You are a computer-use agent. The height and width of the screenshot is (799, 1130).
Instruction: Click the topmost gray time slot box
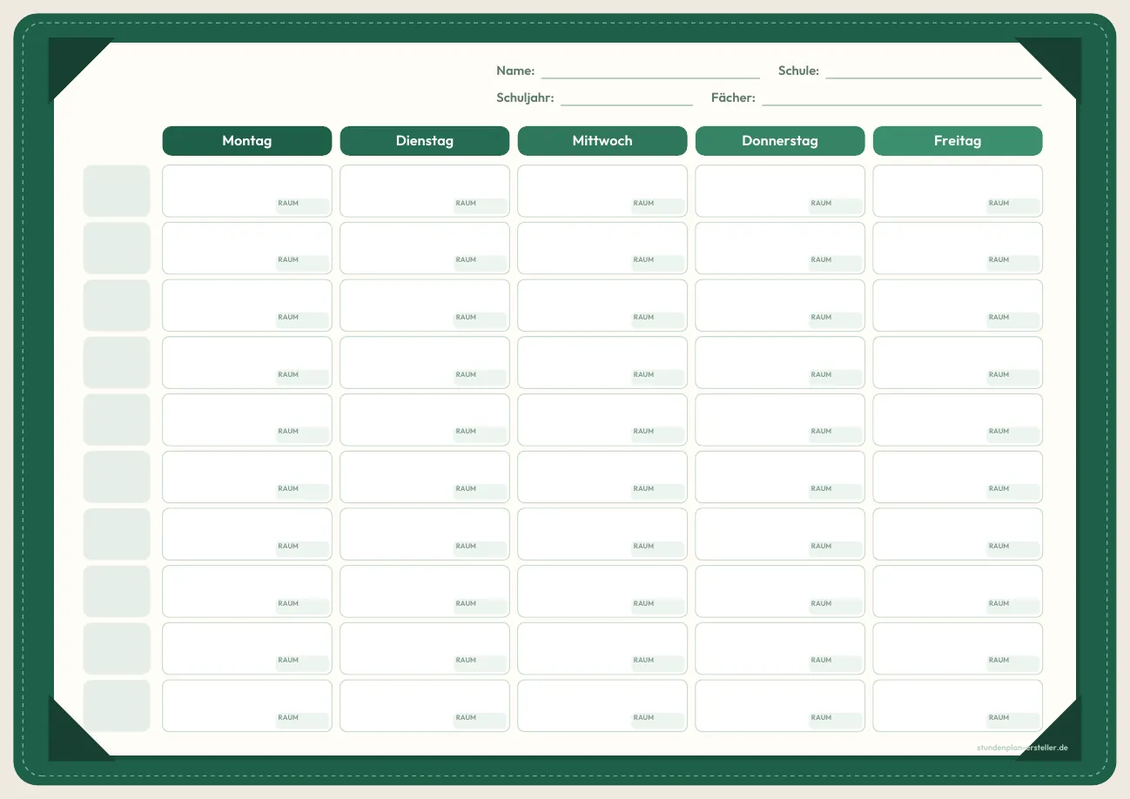(x=117, y=191)
